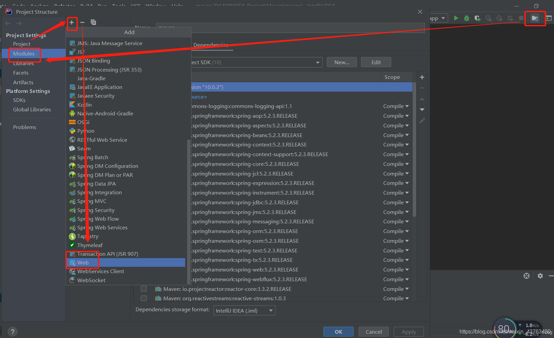This screenshot has height=338, width=554.
Task: Click the copy module icon
Action: click(93, 22)
